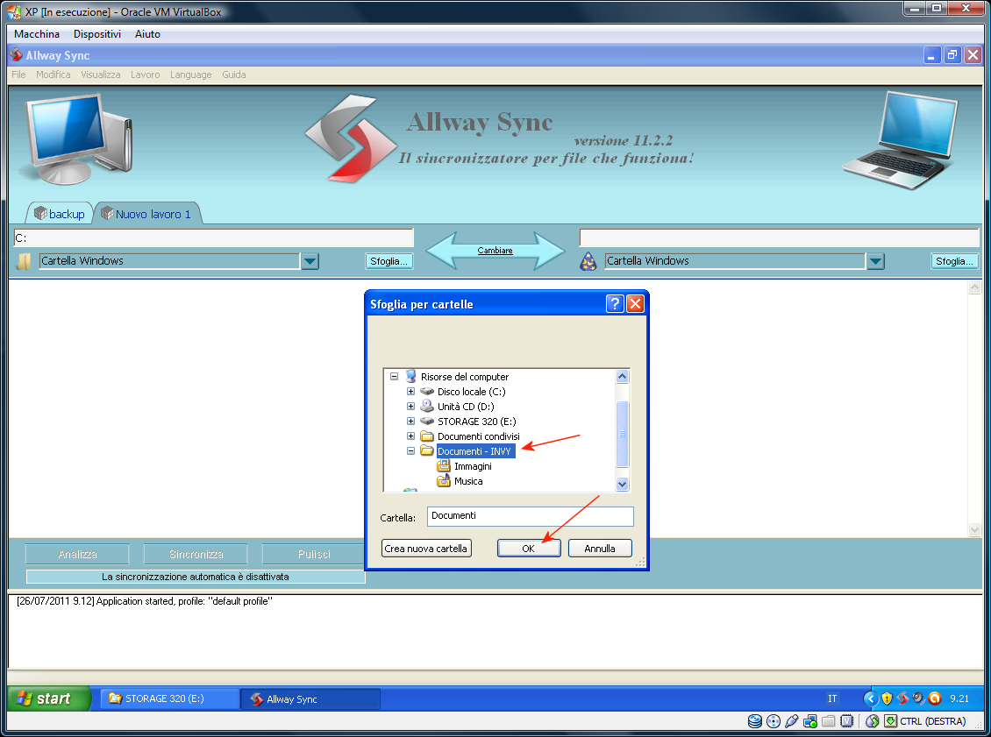This screenshot has height=737, width=991.
Task: Click the VirtualBox optical disc status icon
Action: coord(773,721)
